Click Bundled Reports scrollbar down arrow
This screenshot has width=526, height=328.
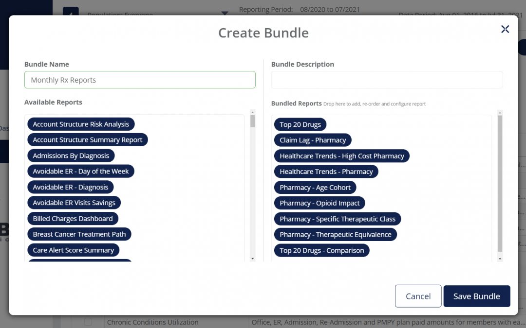click(500, 259)
